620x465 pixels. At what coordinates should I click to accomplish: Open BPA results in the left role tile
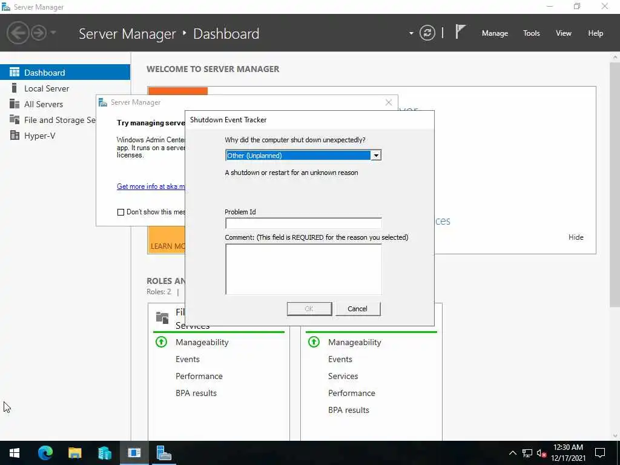pos(196,393)
